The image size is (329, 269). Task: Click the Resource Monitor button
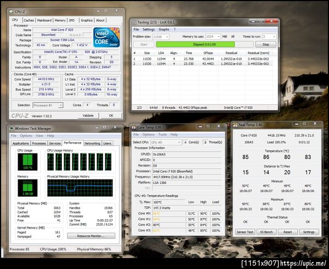[x=91, y=236]
